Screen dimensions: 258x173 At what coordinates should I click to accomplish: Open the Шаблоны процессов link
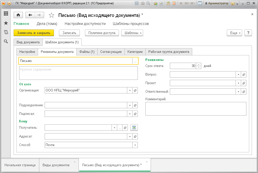(x=131, y=24)
